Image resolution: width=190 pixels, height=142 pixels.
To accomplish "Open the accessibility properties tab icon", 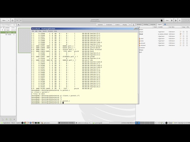I will coord(165,24).
